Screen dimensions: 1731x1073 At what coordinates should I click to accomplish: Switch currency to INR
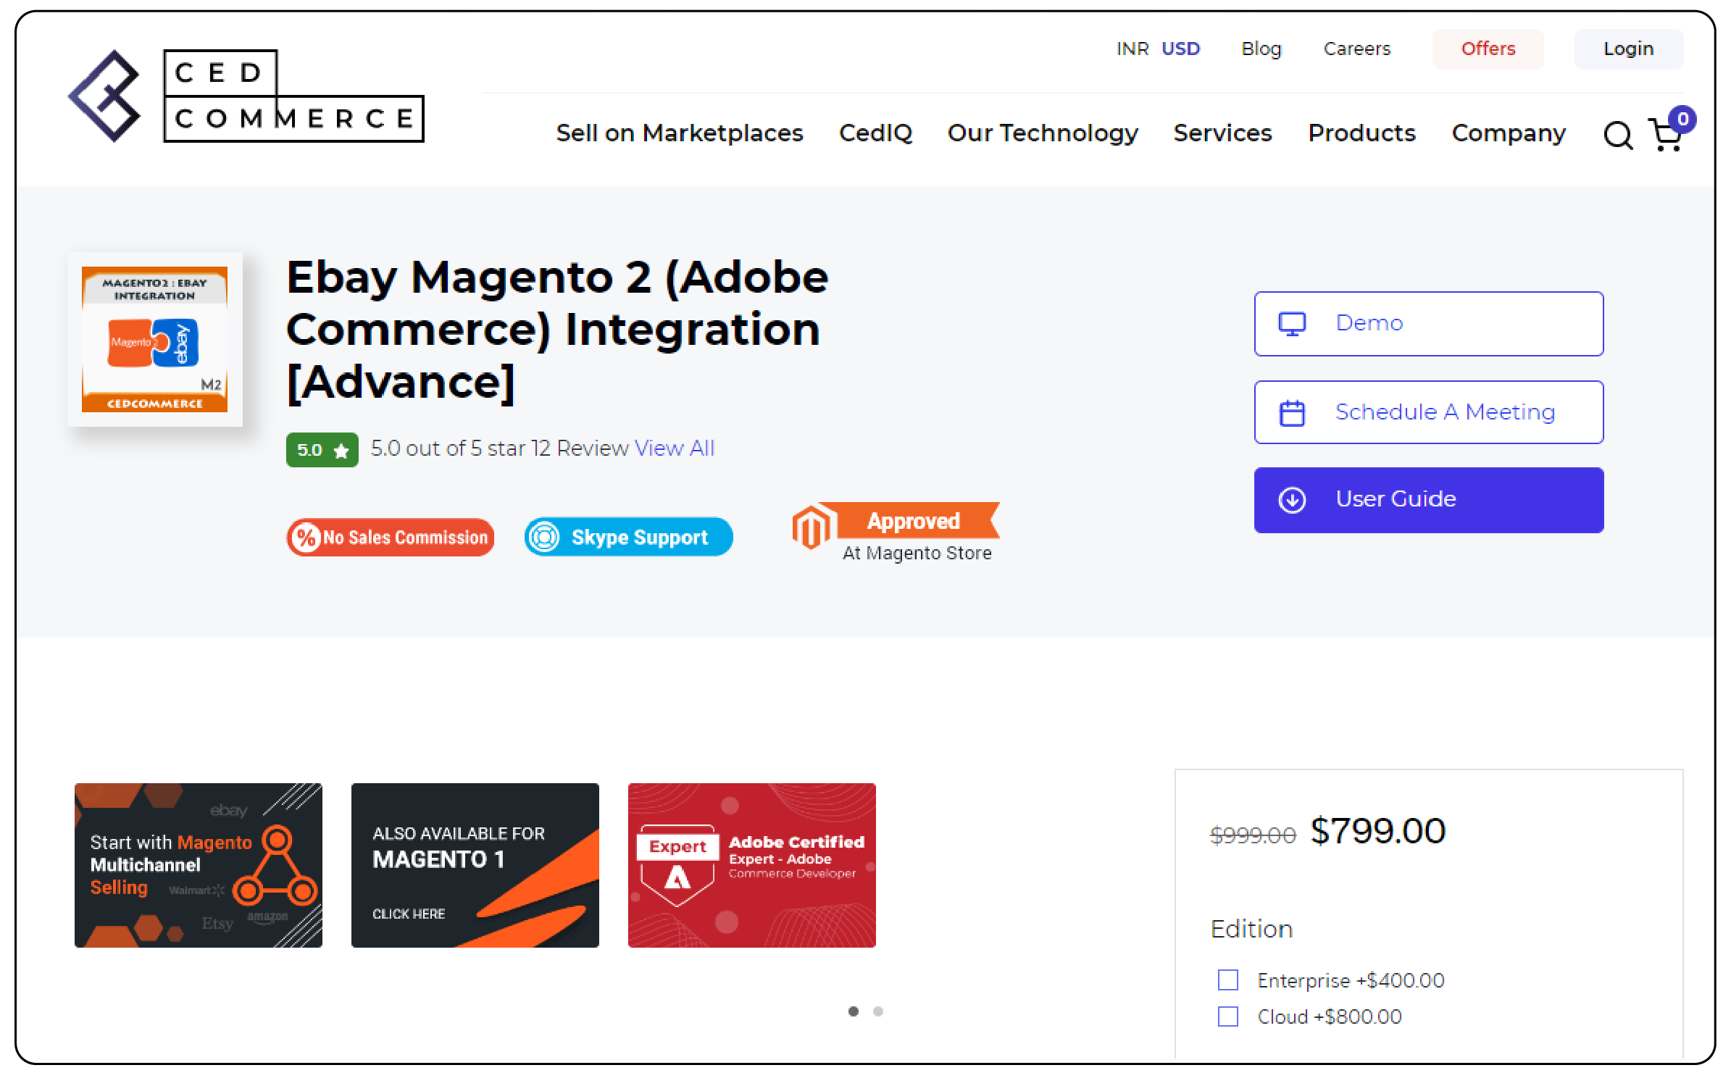(x=1133, y=49)
